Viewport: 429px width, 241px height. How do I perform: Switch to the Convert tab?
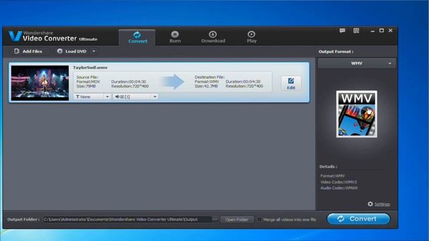(x=137, y=37)
